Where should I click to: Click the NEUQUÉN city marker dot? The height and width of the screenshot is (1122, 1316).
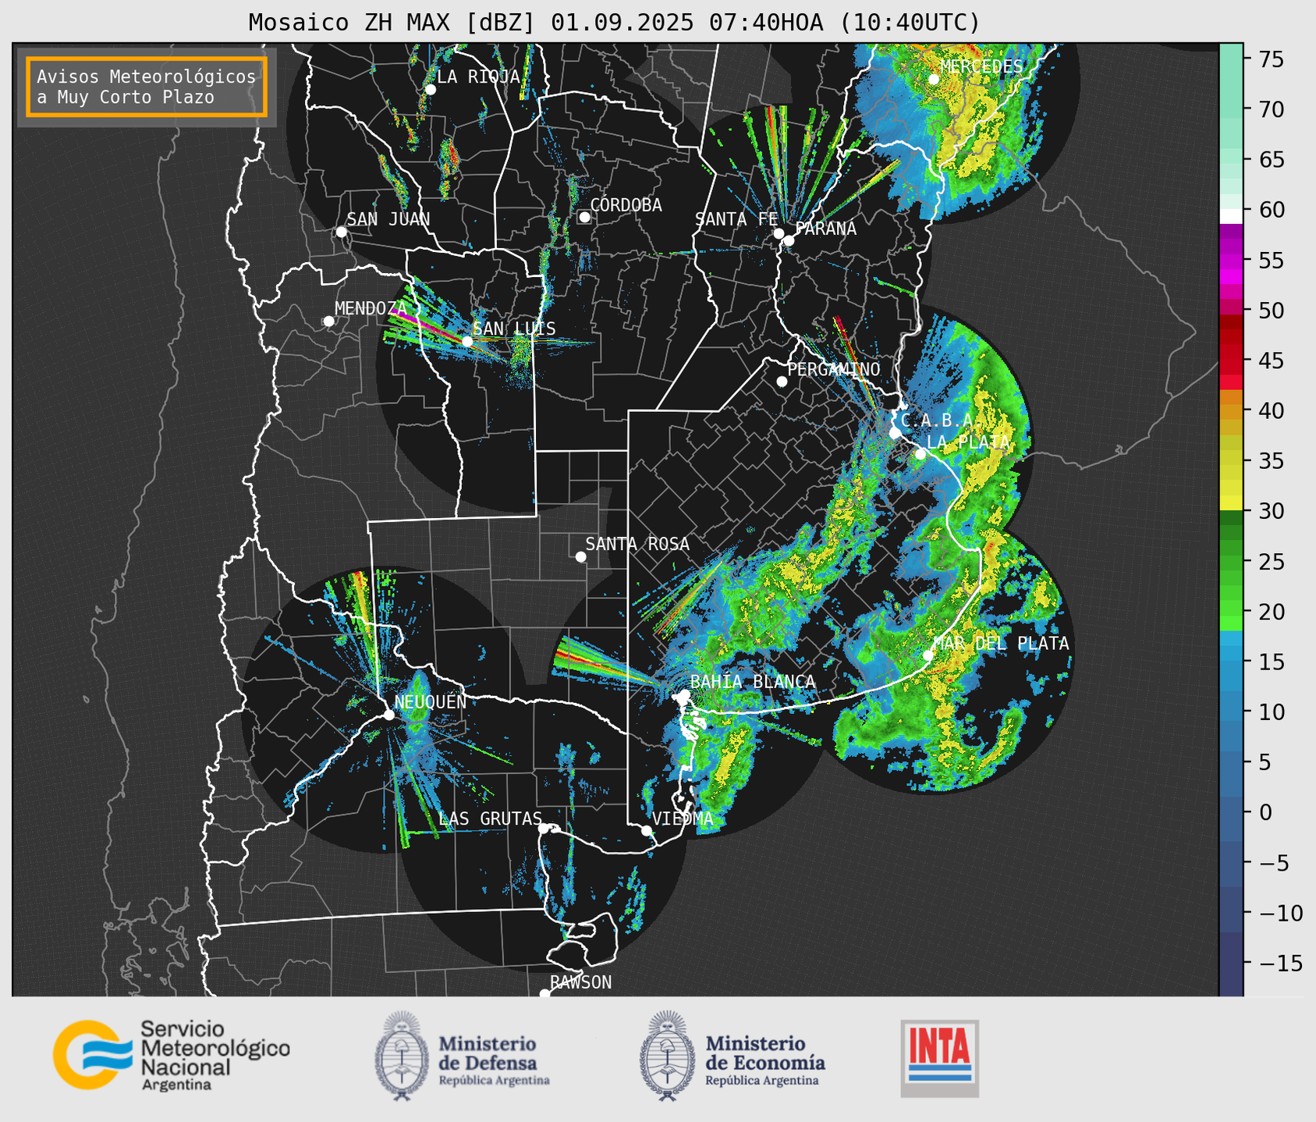tap(388, 715)
